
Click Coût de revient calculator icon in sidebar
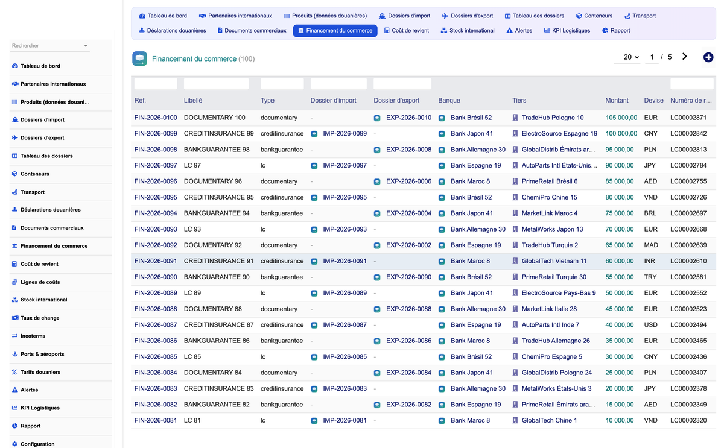[x=15, y=264]
